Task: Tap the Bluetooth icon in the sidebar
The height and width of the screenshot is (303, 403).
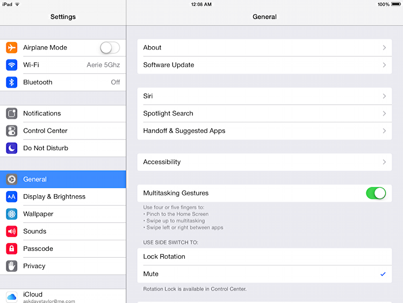Action: click(12, 82)
